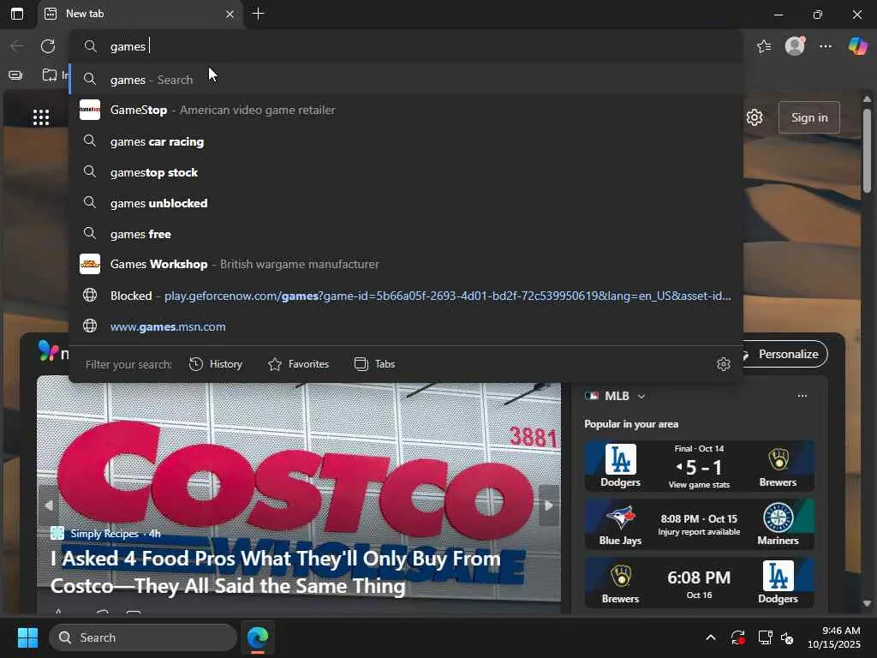Open Brewers vs Dodgers 6:08 PM game
The height and width of the screenshot is (658, 877).
[699, 583]
